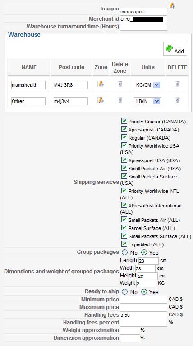Click the grouped packages Weight field

pos(146,283)
